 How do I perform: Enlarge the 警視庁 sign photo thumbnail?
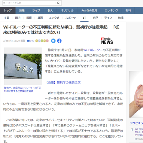[23, 66]
